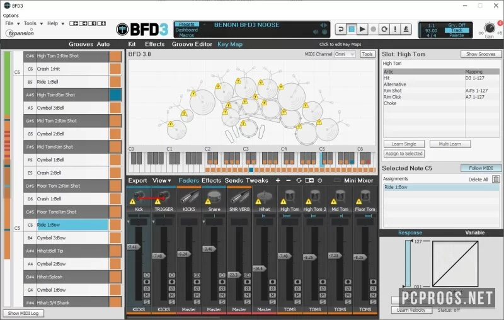This screenshot has height=320, width=504.
Task: Mute the Kick channel
Action: [x=147, y=295]
